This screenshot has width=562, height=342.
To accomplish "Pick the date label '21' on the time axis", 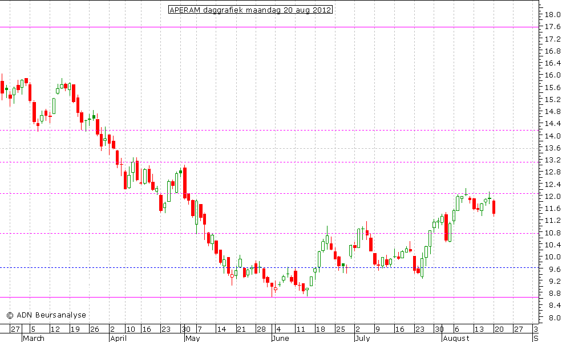I will click(241, 329).
